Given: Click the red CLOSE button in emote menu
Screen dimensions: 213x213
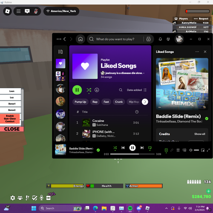Looking at the screenshot, I should [x=12, y=129].
